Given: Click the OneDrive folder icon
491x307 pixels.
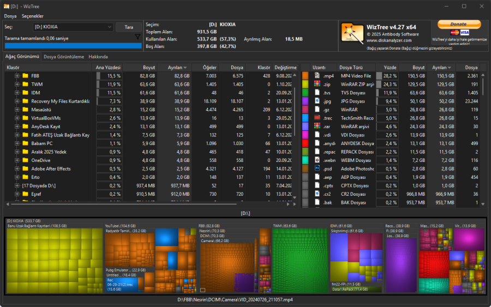Looking at the screenshot, I should (x=25, y=160).
